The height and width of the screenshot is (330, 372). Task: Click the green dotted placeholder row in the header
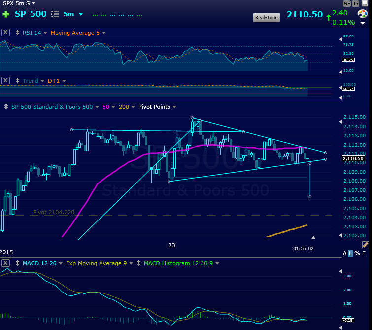tap(117, 15)
